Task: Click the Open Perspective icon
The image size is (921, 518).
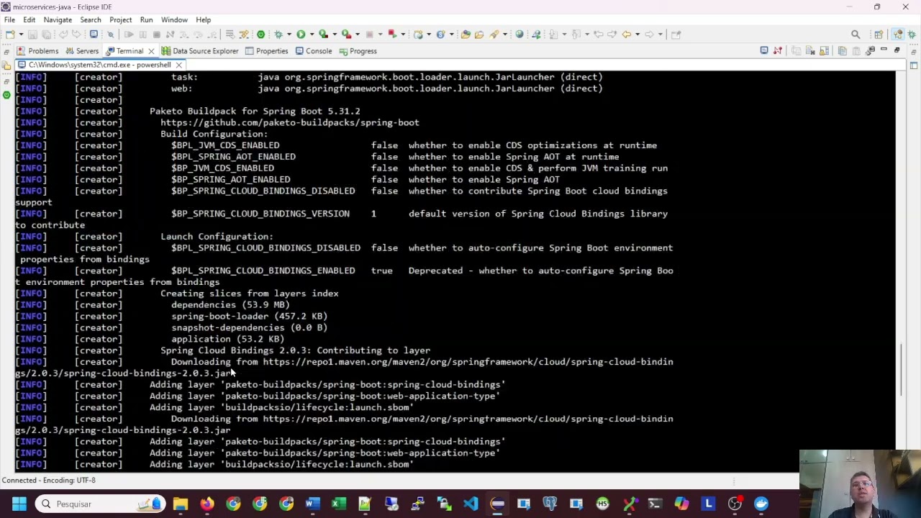Action: [x=879, y=34]
